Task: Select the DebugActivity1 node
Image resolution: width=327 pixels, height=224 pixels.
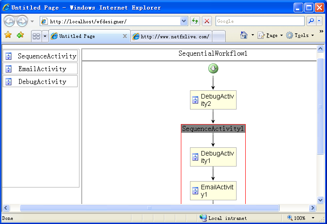Action: click(213, 157)
